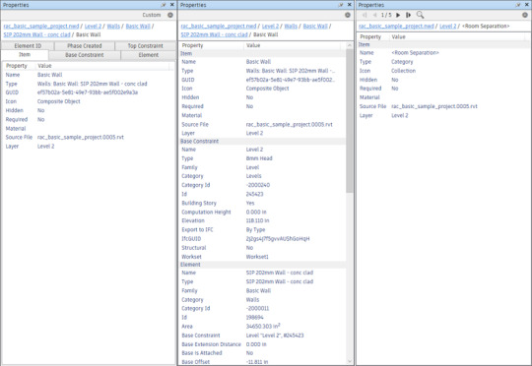Switch to the Element ID tab

coord(28,45)
